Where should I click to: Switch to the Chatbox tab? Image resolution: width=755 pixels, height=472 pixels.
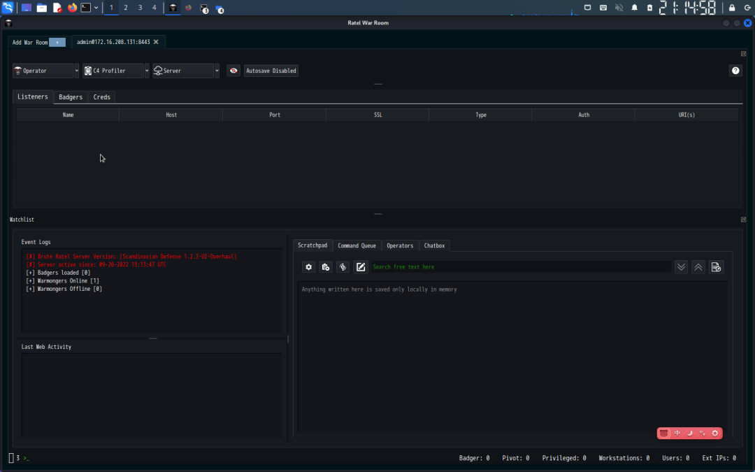[x=434, y=245]
